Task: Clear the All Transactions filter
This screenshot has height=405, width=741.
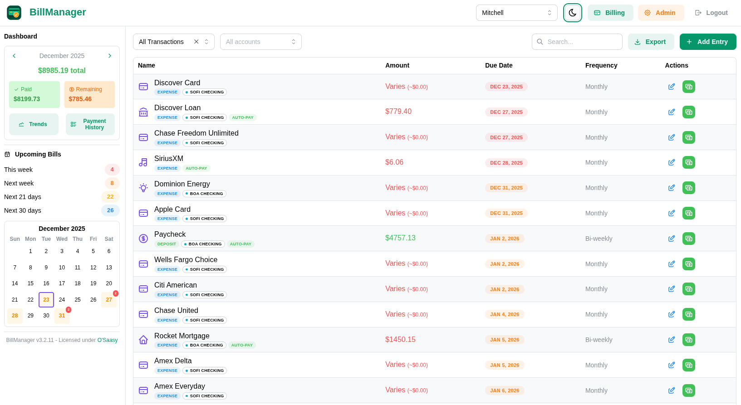Action: pos(196,42)
